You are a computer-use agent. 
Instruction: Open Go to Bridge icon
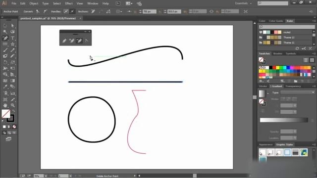(x=118, y=3)
